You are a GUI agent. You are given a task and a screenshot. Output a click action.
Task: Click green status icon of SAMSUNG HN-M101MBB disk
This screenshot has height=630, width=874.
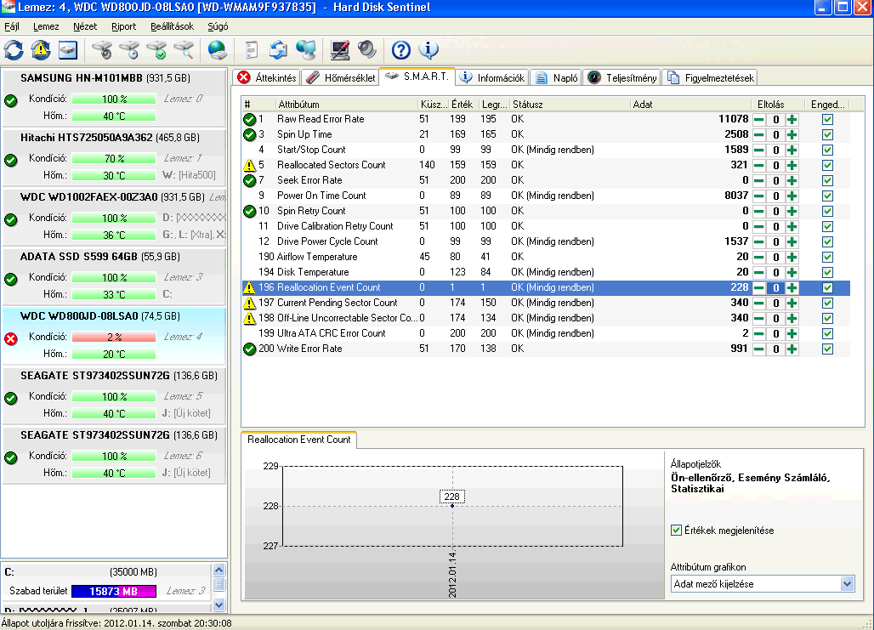click(10, 101)
